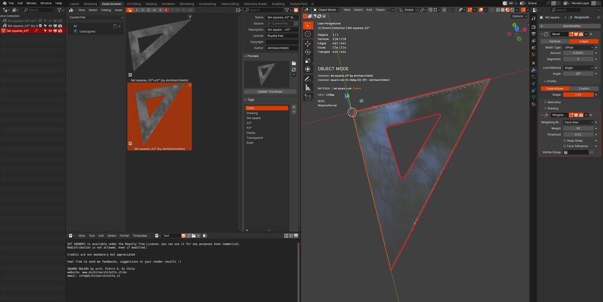
Task: Enable the Face Influence checkbox
Action: point(565,146)
